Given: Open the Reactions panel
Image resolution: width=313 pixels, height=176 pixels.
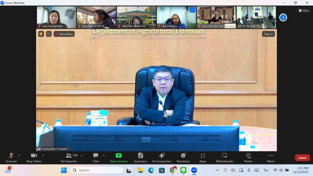Looking at the screenshot, I should click(183, 157).
